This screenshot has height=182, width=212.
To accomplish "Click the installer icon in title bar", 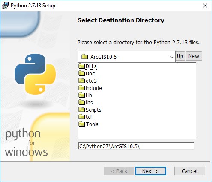I will [x=5, y=6].
